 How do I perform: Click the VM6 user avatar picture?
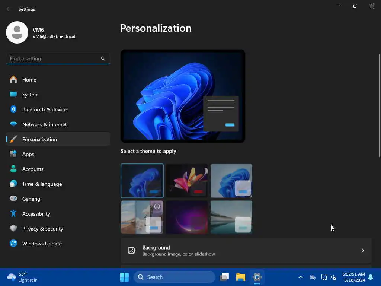[17, 32]
